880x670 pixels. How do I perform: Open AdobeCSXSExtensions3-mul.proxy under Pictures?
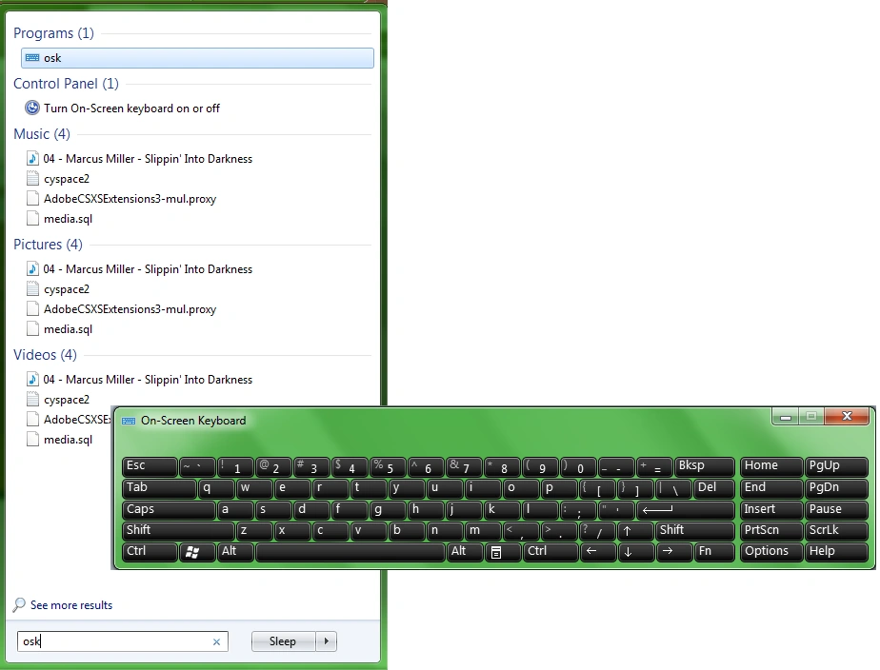[x=130, y=309]
